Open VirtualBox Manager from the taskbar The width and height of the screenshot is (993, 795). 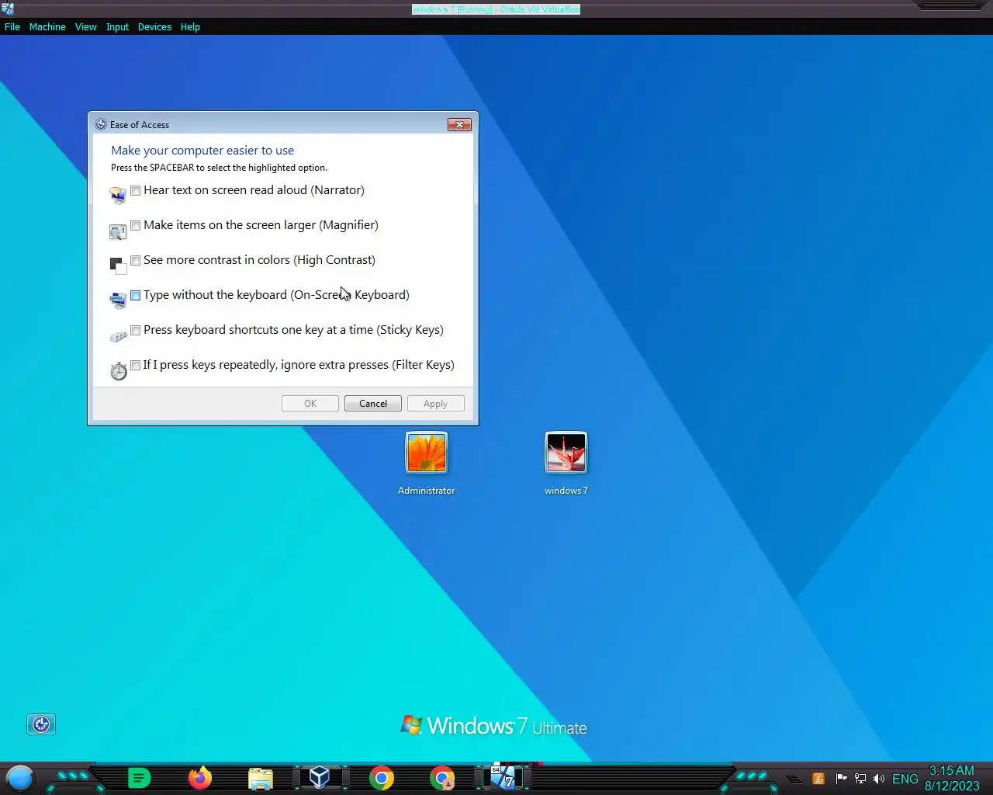click(320, 777)
